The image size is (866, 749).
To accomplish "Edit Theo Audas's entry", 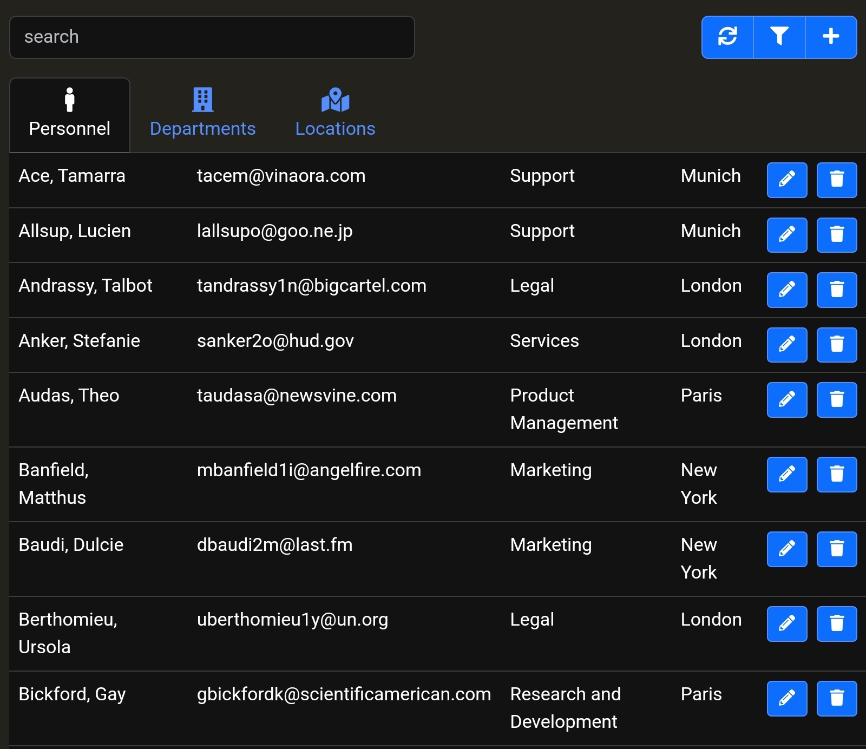I will 786,399.
